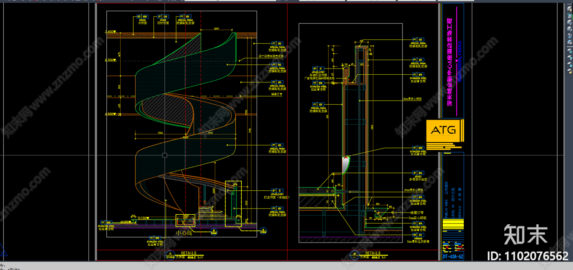Grab the layer toolbar's top grip handle
The image size is (573, 270).
coord(569,4)
